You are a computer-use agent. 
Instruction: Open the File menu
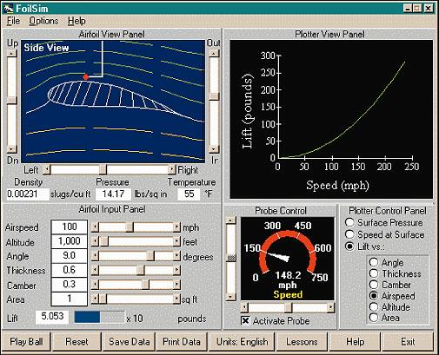pyautogui.click(x=13, y=21)
